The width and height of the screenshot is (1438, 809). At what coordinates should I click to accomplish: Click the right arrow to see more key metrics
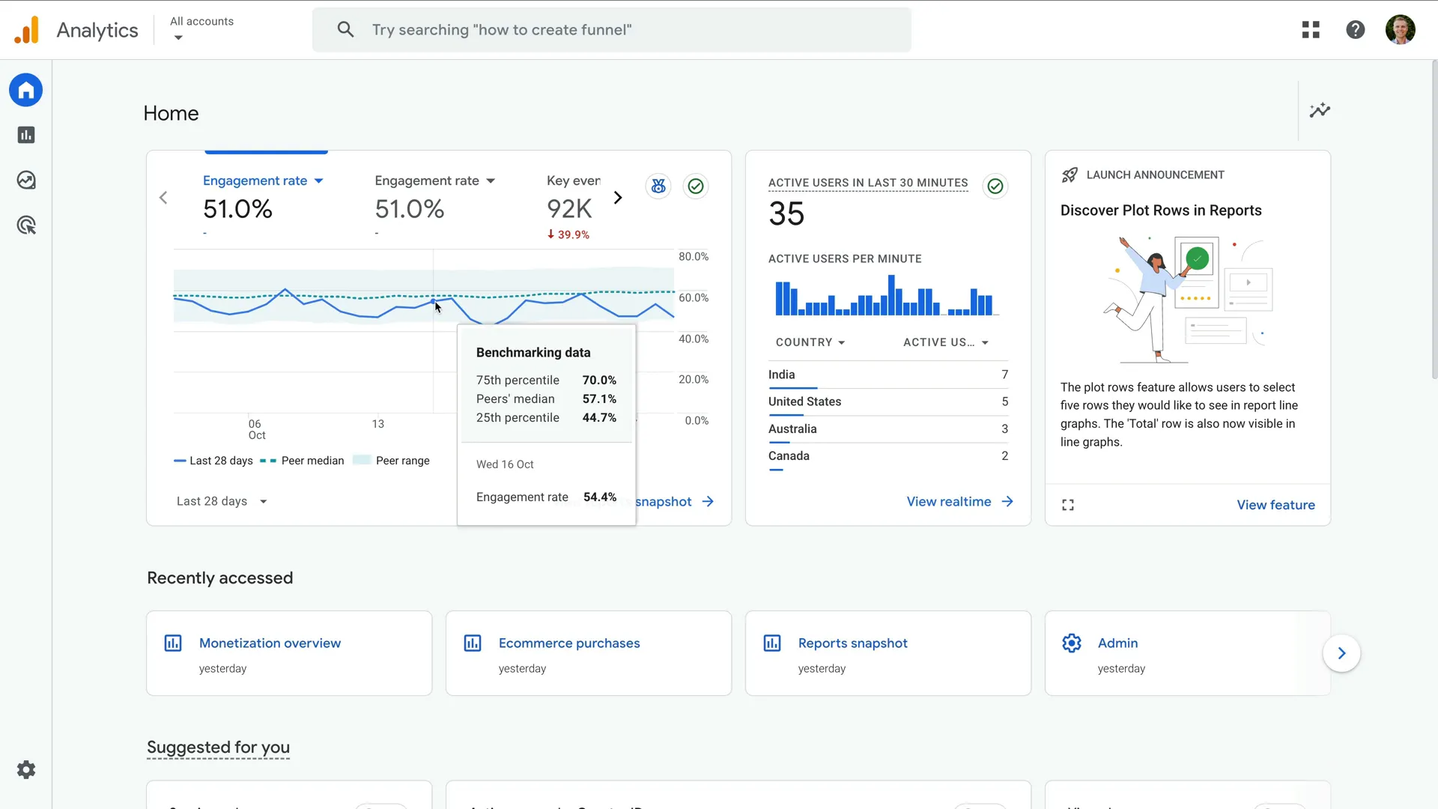click(x=618, y=197)
